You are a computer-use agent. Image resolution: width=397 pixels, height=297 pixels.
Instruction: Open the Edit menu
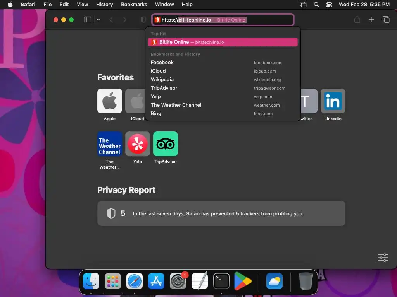(64, 5)
